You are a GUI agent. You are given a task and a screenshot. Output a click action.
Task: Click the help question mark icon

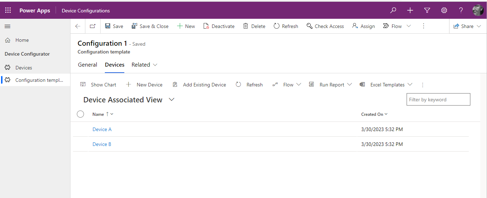tap(461, 10)
